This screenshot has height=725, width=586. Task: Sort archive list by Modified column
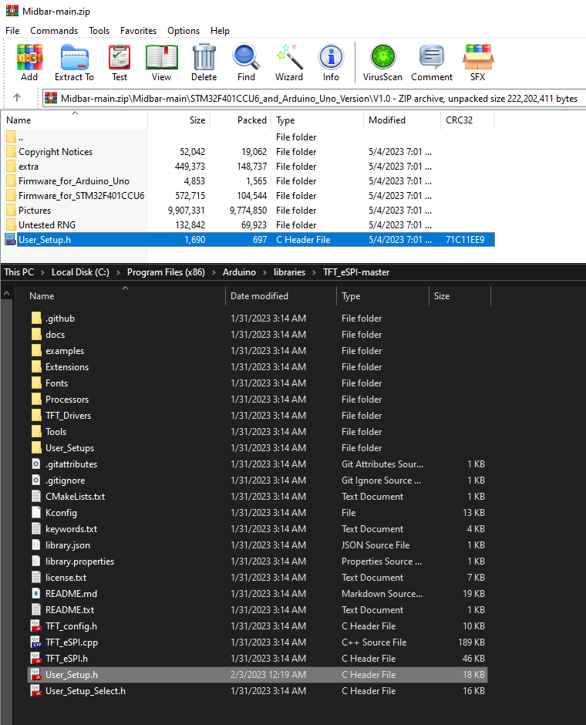click(402, 120)
